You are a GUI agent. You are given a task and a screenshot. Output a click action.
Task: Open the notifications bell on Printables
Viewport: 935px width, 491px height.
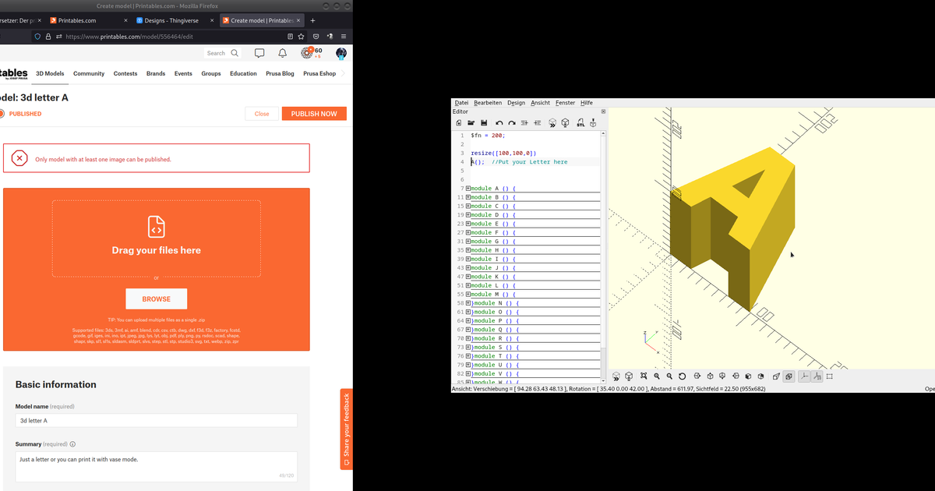coord(283,53)
